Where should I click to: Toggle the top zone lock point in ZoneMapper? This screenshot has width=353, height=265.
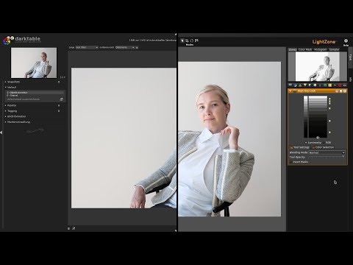329,98
